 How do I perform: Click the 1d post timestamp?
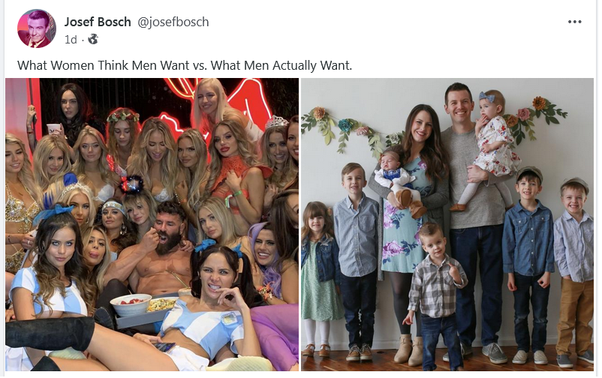click(x=71, y=40)
